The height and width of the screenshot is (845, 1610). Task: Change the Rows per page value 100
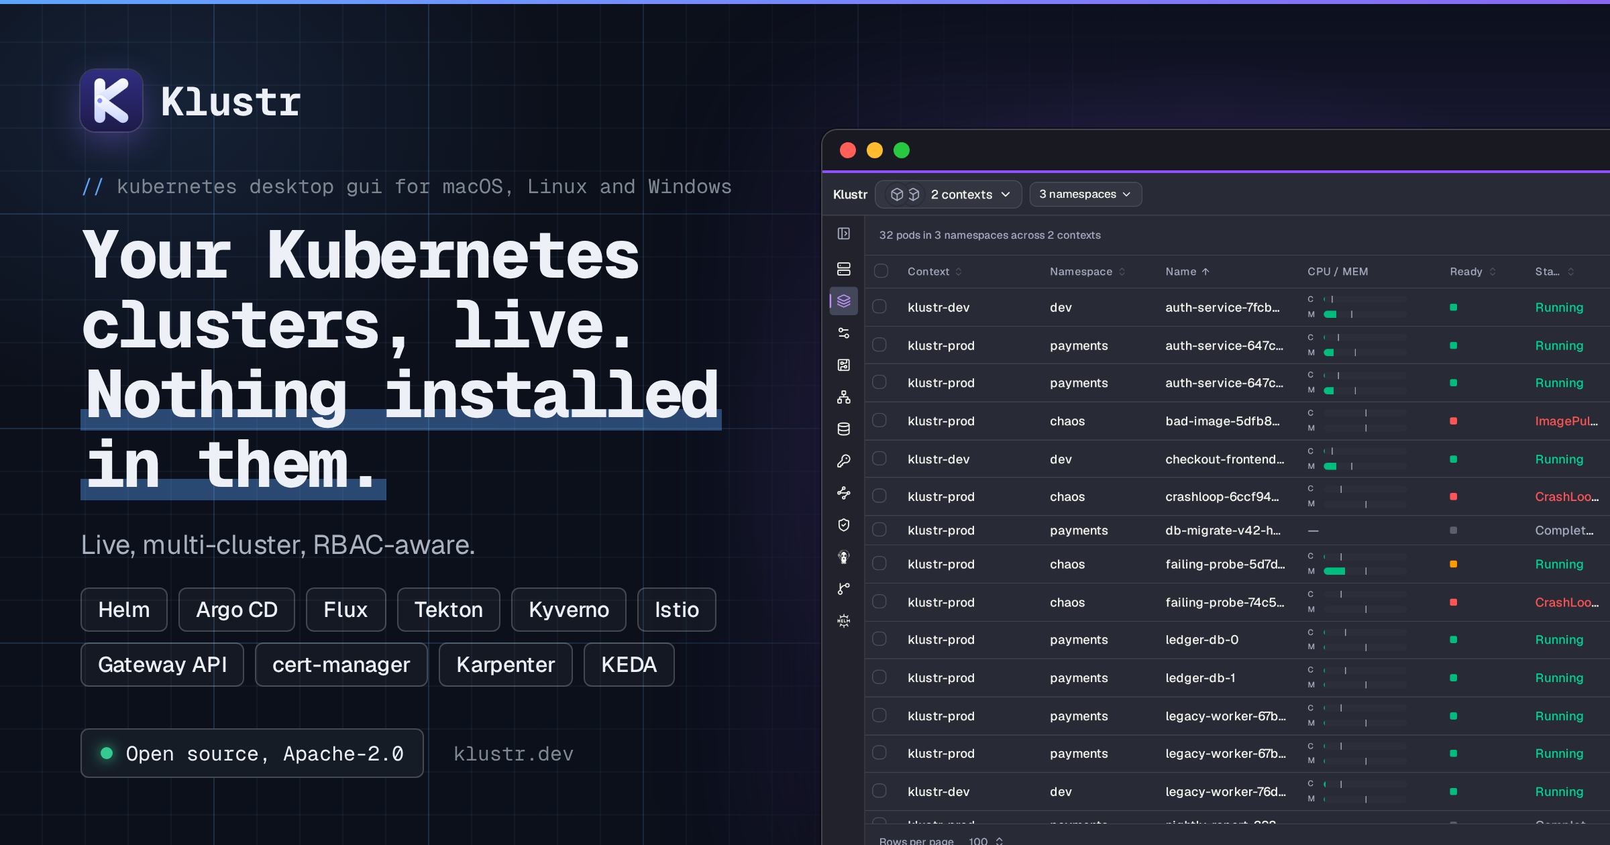tap(986, 840)
